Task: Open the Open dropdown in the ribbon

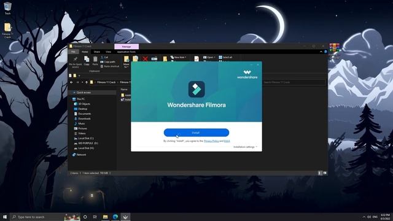Action: pos(209,57)
